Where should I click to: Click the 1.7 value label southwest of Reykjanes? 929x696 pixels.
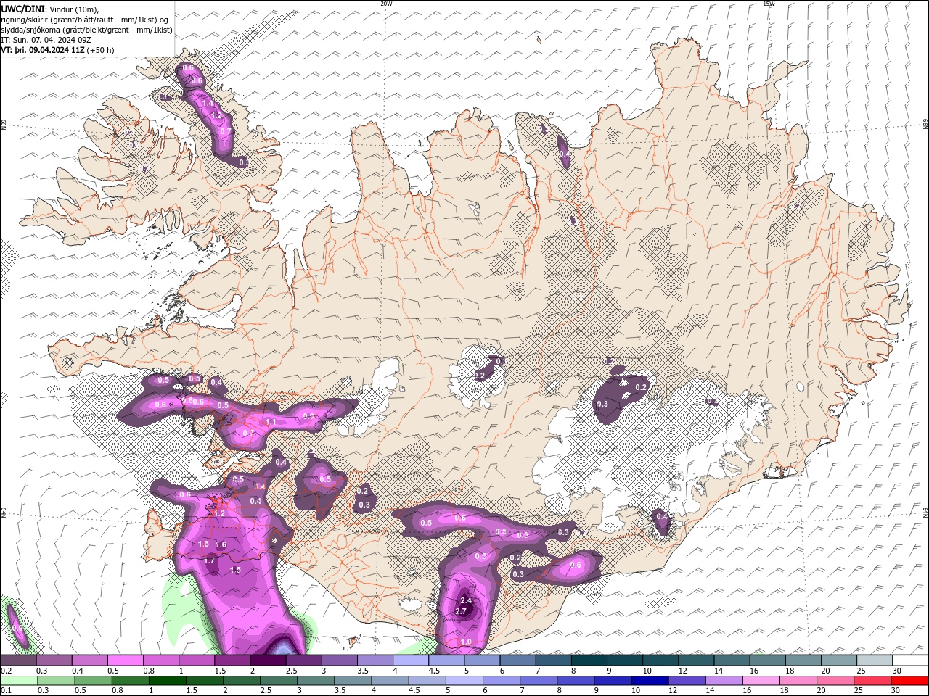point(210,560)
